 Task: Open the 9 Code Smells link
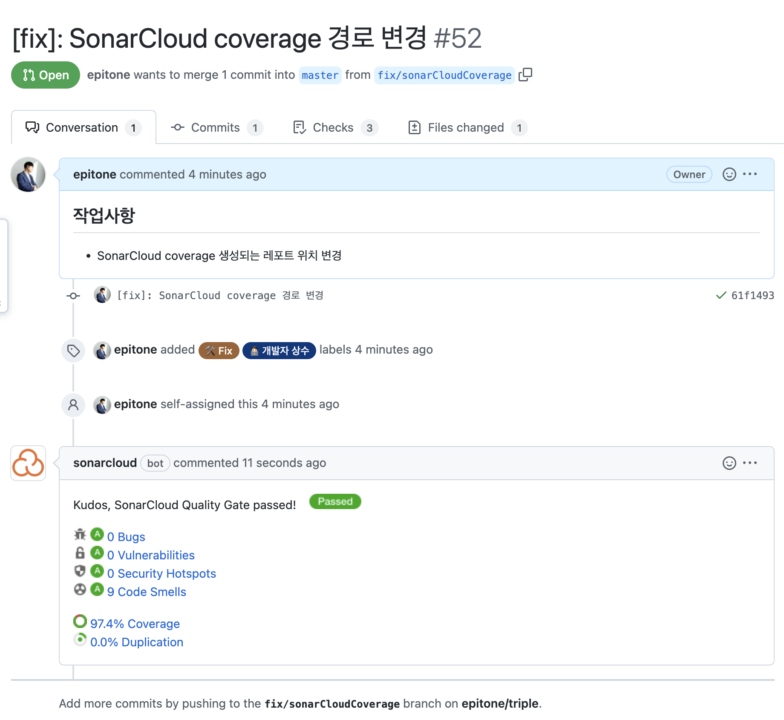point(147,592)
